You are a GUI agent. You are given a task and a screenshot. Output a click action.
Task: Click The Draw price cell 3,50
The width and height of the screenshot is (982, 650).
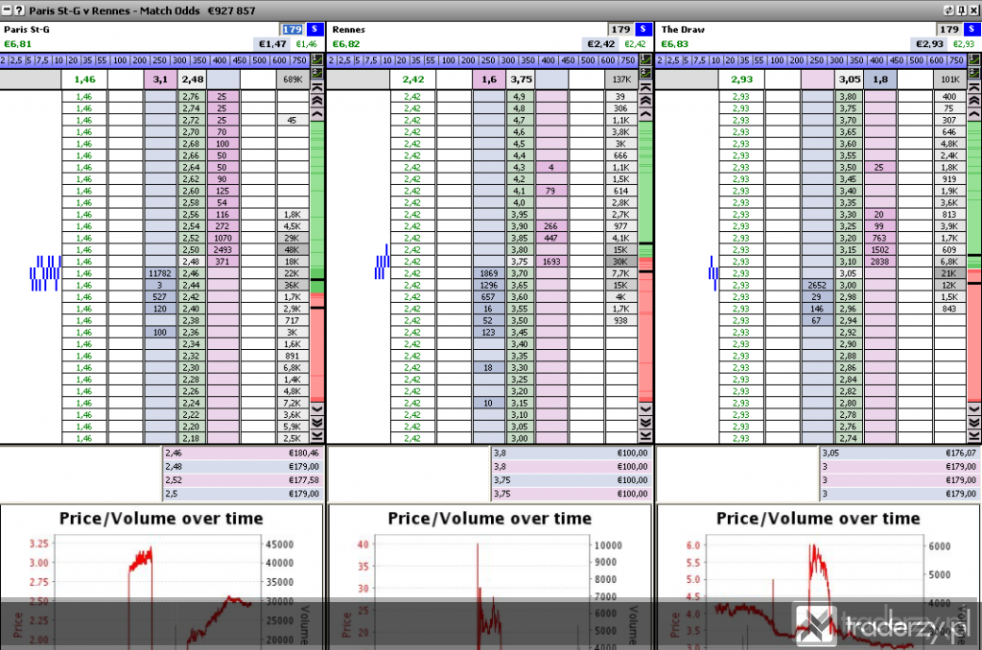pyautogui.click(x=848, y=167)
